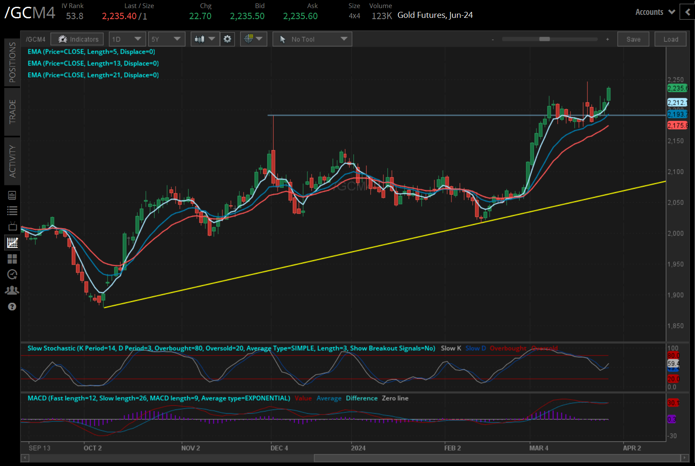Open the people community icon in sidebar

coord(12,290)
